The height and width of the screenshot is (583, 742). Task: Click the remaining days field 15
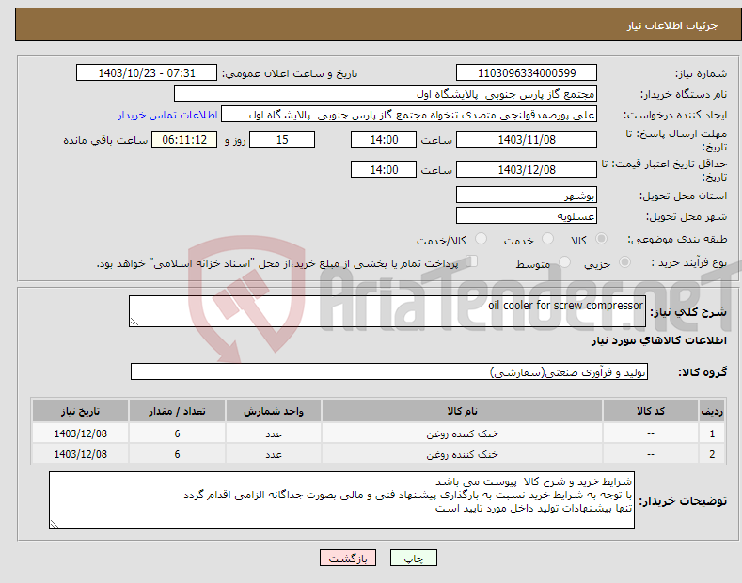(x=282, y=139)
